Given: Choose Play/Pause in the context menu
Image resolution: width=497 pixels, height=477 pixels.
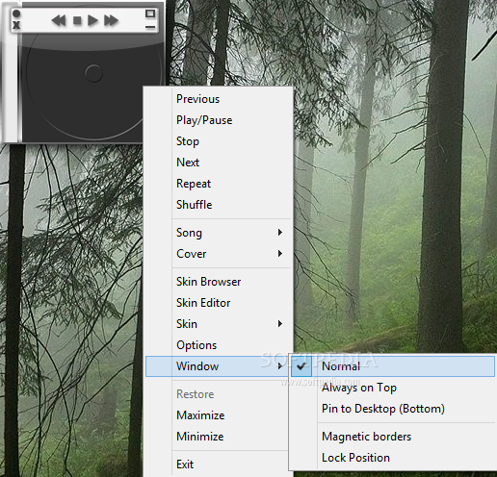Looking at the screenshot, I should 219,120.
